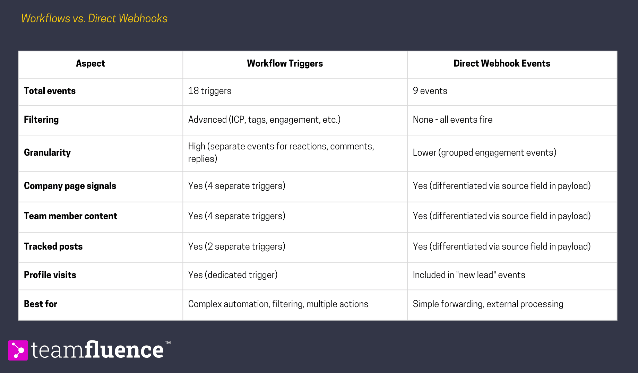Click the teamfluence wordmark text

coord(97,350)
